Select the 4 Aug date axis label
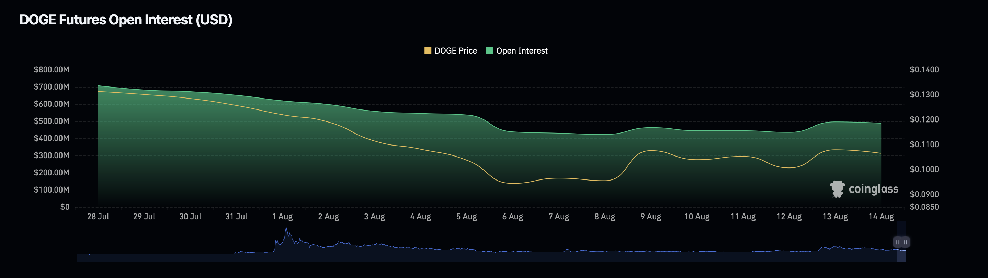 420,216
